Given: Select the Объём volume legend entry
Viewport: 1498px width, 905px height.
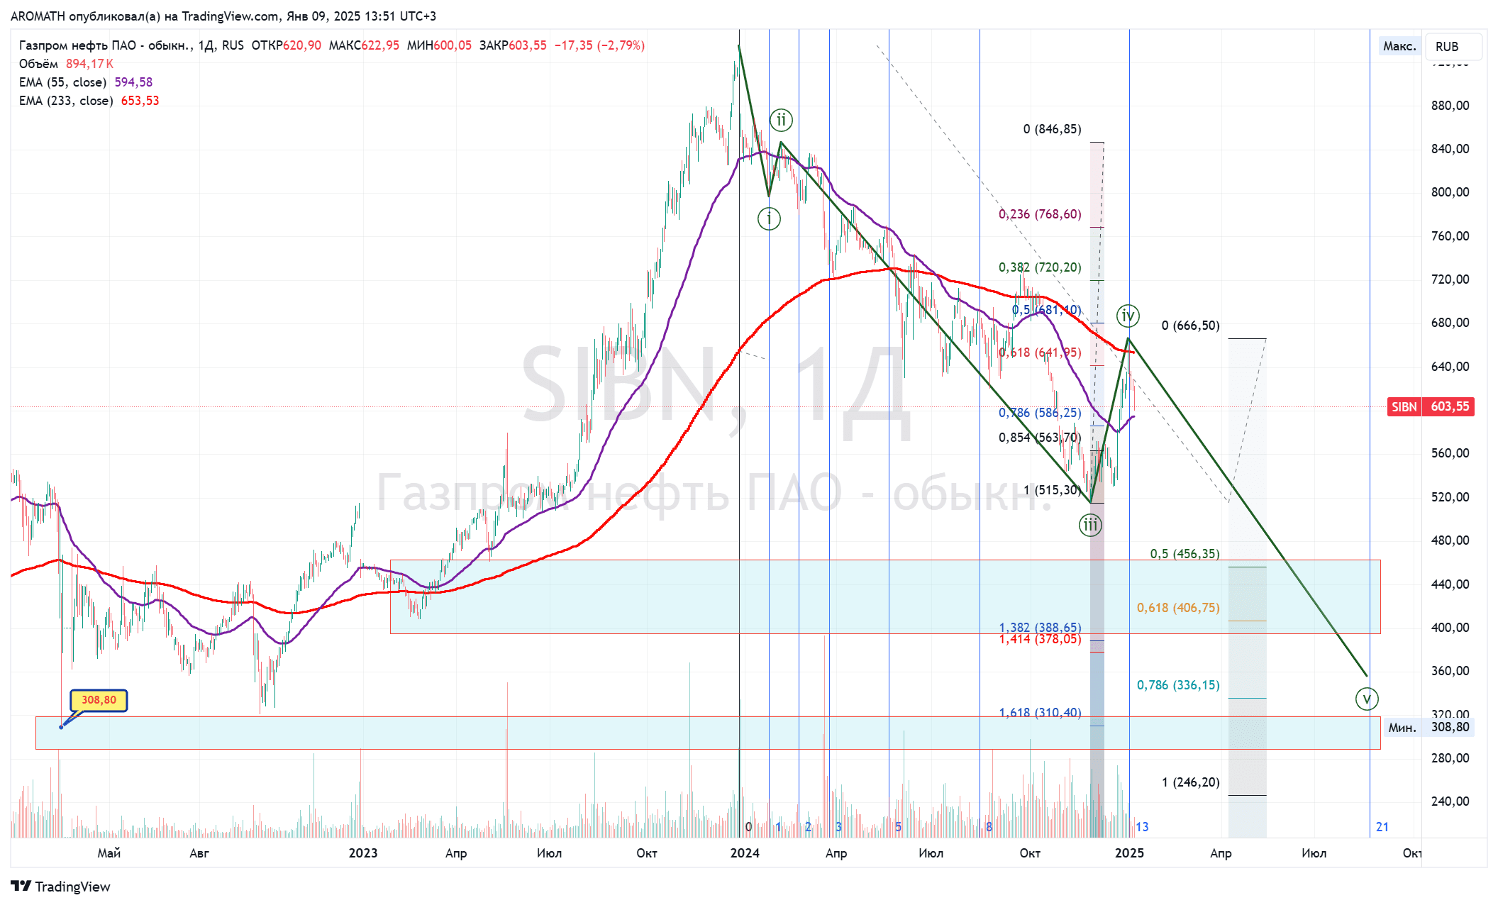Looking at the screenshot, I should (39, 64).
